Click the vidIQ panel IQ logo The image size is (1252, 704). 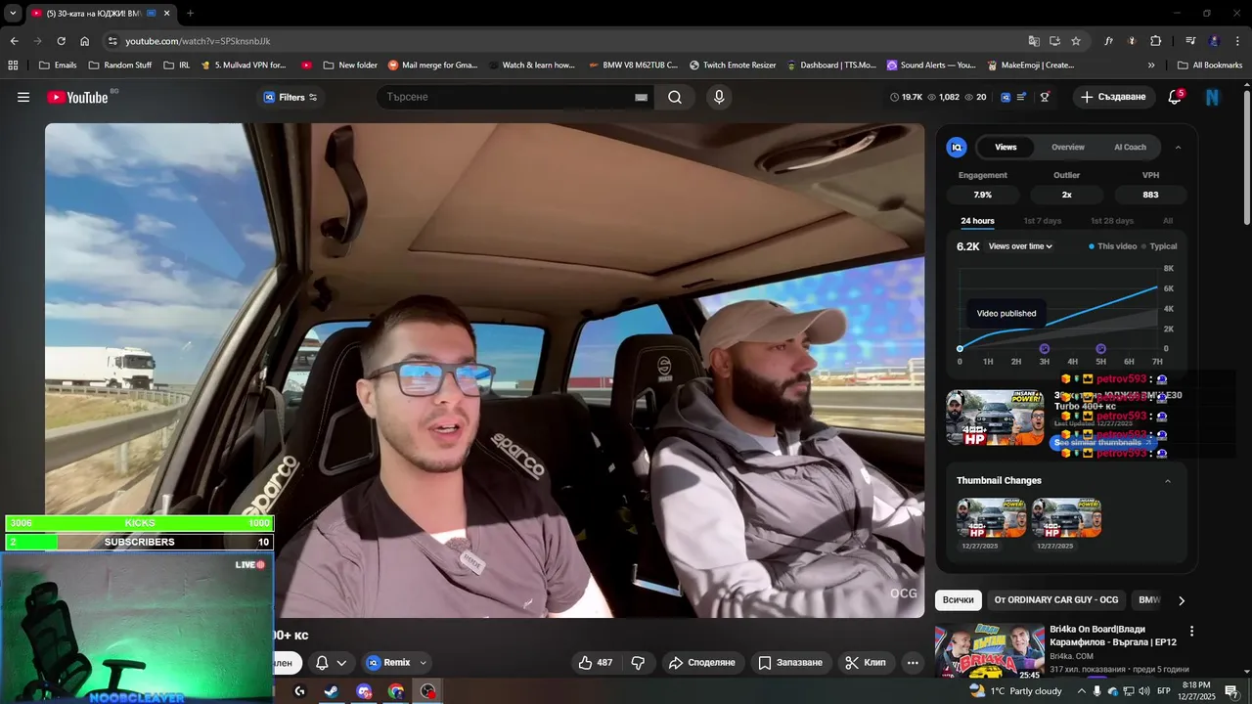point(957,147)
